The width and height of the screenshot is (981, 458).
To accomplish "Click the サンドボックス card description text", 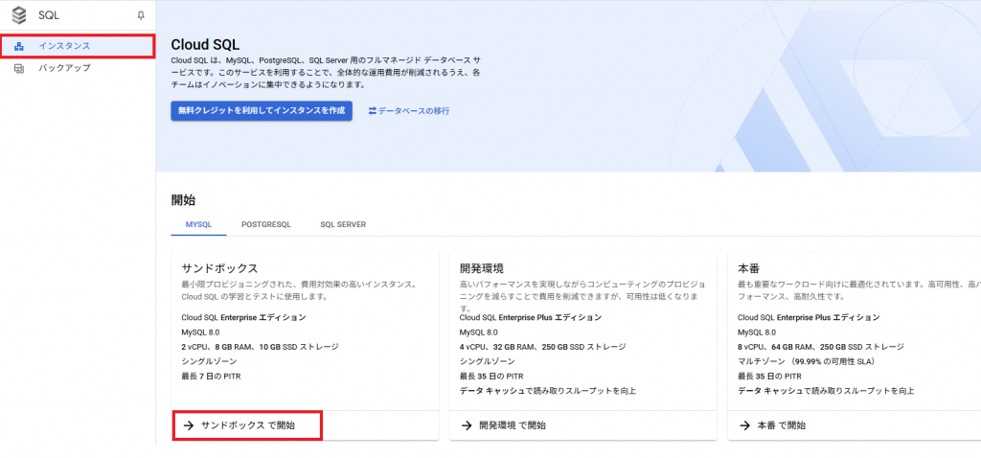I will click(x=299, y=290).
